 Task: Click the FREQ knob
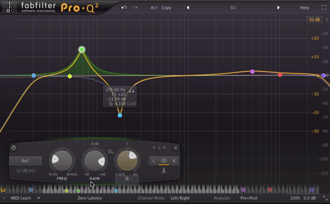[62, 161]
